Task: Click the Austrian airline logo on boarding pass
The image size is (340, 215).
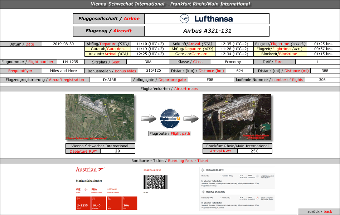Action: (90, 169)
